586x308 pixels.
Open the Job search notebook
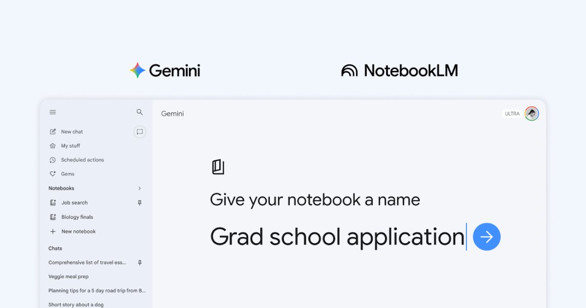(x=74, y=202)
